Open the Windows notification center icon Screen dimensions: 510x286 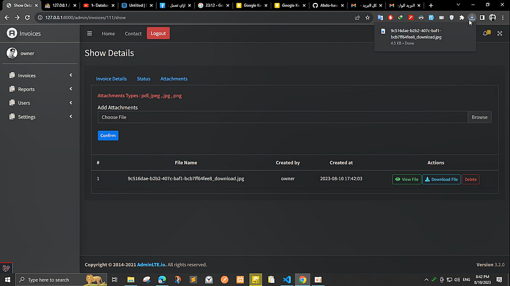(499, 279)
